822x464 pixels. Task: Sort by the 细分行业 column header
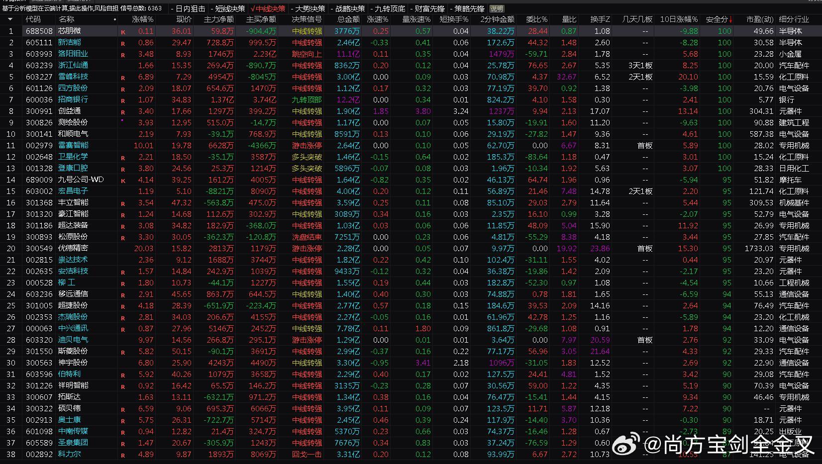[x=794, y=19]
